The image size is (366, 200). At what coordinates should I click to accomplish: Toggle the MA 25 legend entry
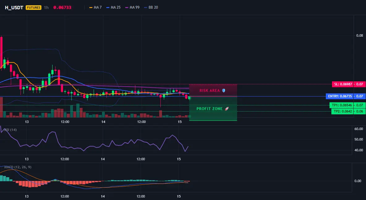coord(113,7)
